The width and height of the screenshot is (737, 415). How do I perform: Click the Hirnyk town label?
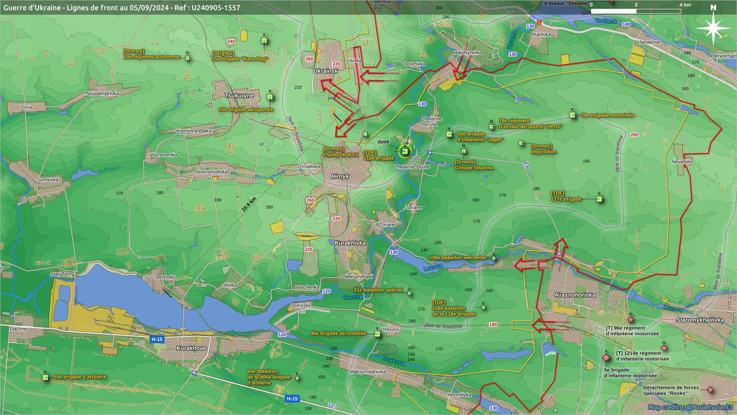340,176
